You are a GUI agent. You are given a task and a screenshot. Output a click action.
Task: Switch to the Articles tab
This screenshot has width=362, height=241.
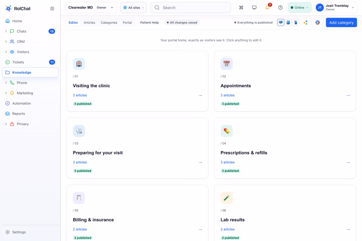click(89, 23)
